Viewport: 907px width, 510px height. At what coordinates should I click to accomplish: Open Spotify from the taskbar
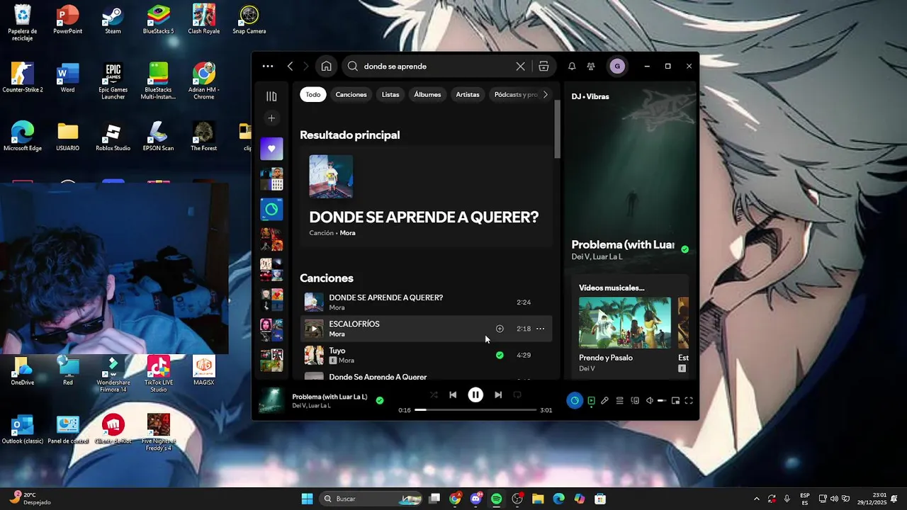pyautogui.click(x=497, y=499)
